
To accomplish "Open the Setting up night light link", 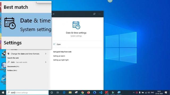I will point(61,60).
